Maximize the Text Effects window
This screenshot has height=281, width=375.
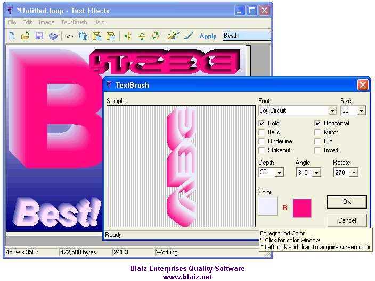251,11
